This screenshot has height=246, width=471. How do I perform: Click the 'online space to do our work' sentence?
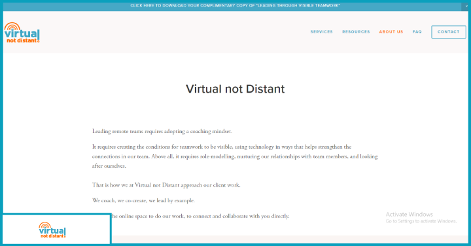pyautogui.click(x=200, y=216)
